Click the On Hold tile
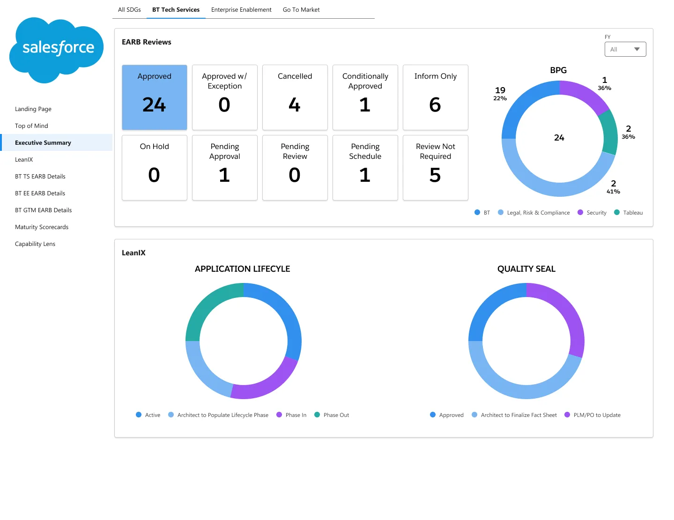The image size is (674, 520). (155, 168)
